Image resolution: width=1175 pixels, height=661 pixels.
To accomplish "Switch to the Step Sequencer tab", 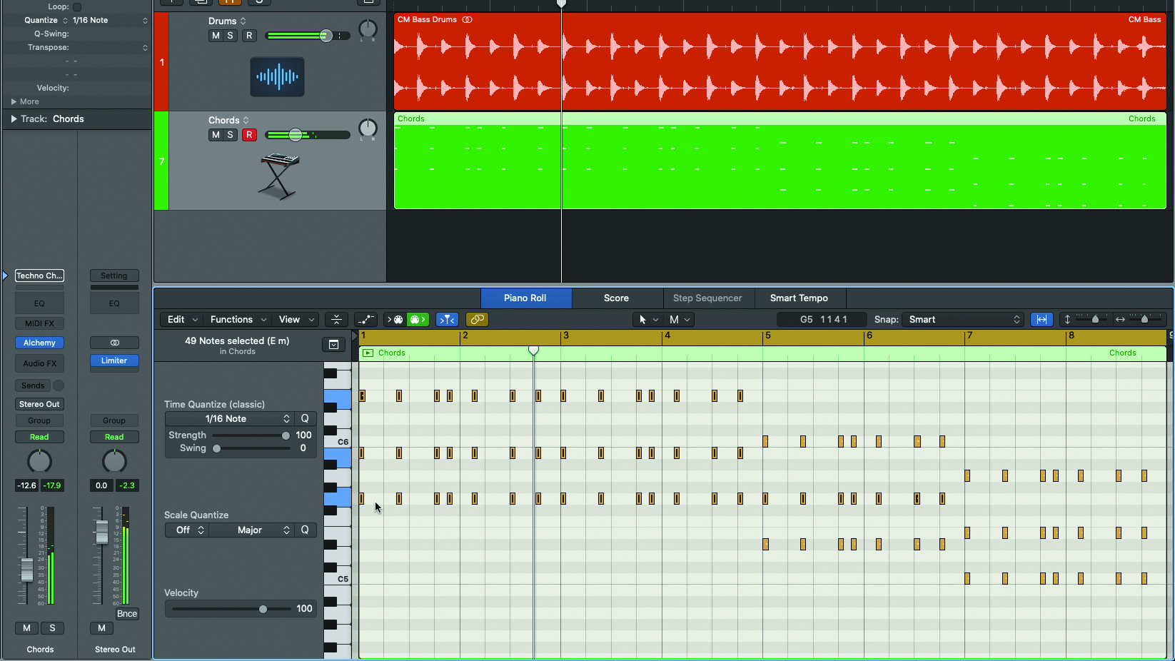I will click(x=707, y=298).
